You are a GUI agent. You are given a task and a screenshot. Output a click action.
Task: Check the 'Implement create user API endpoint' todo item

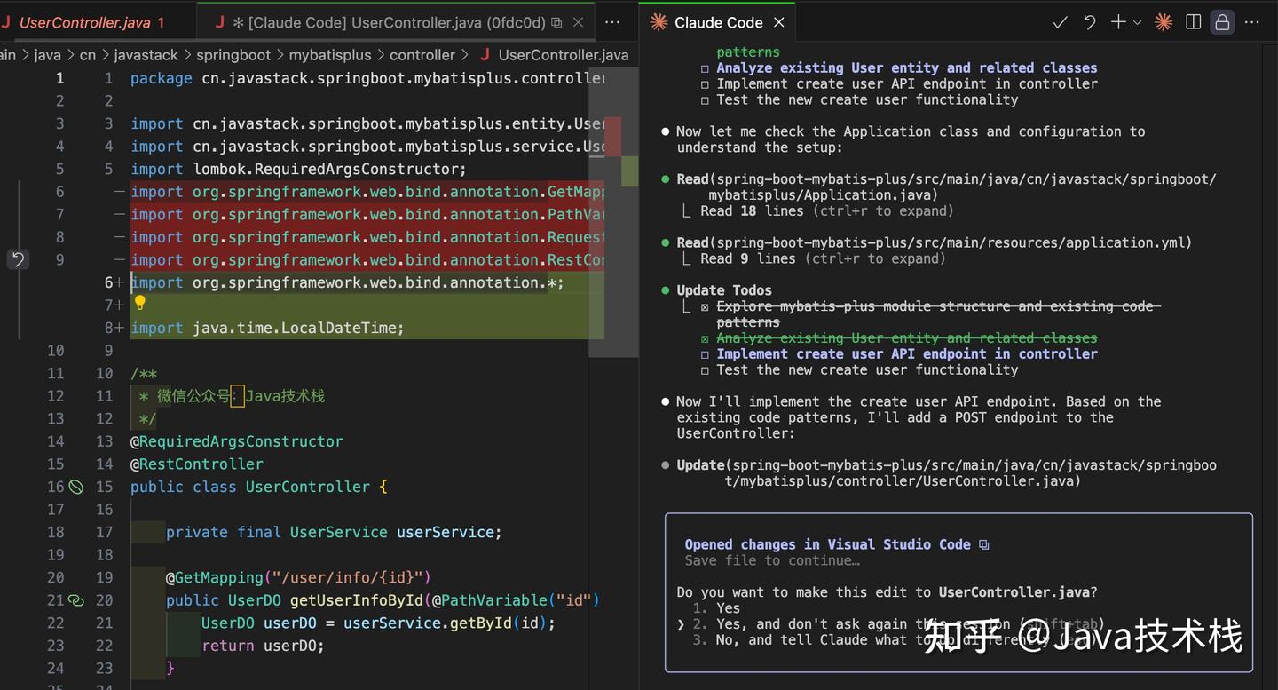tap(706, 353)
